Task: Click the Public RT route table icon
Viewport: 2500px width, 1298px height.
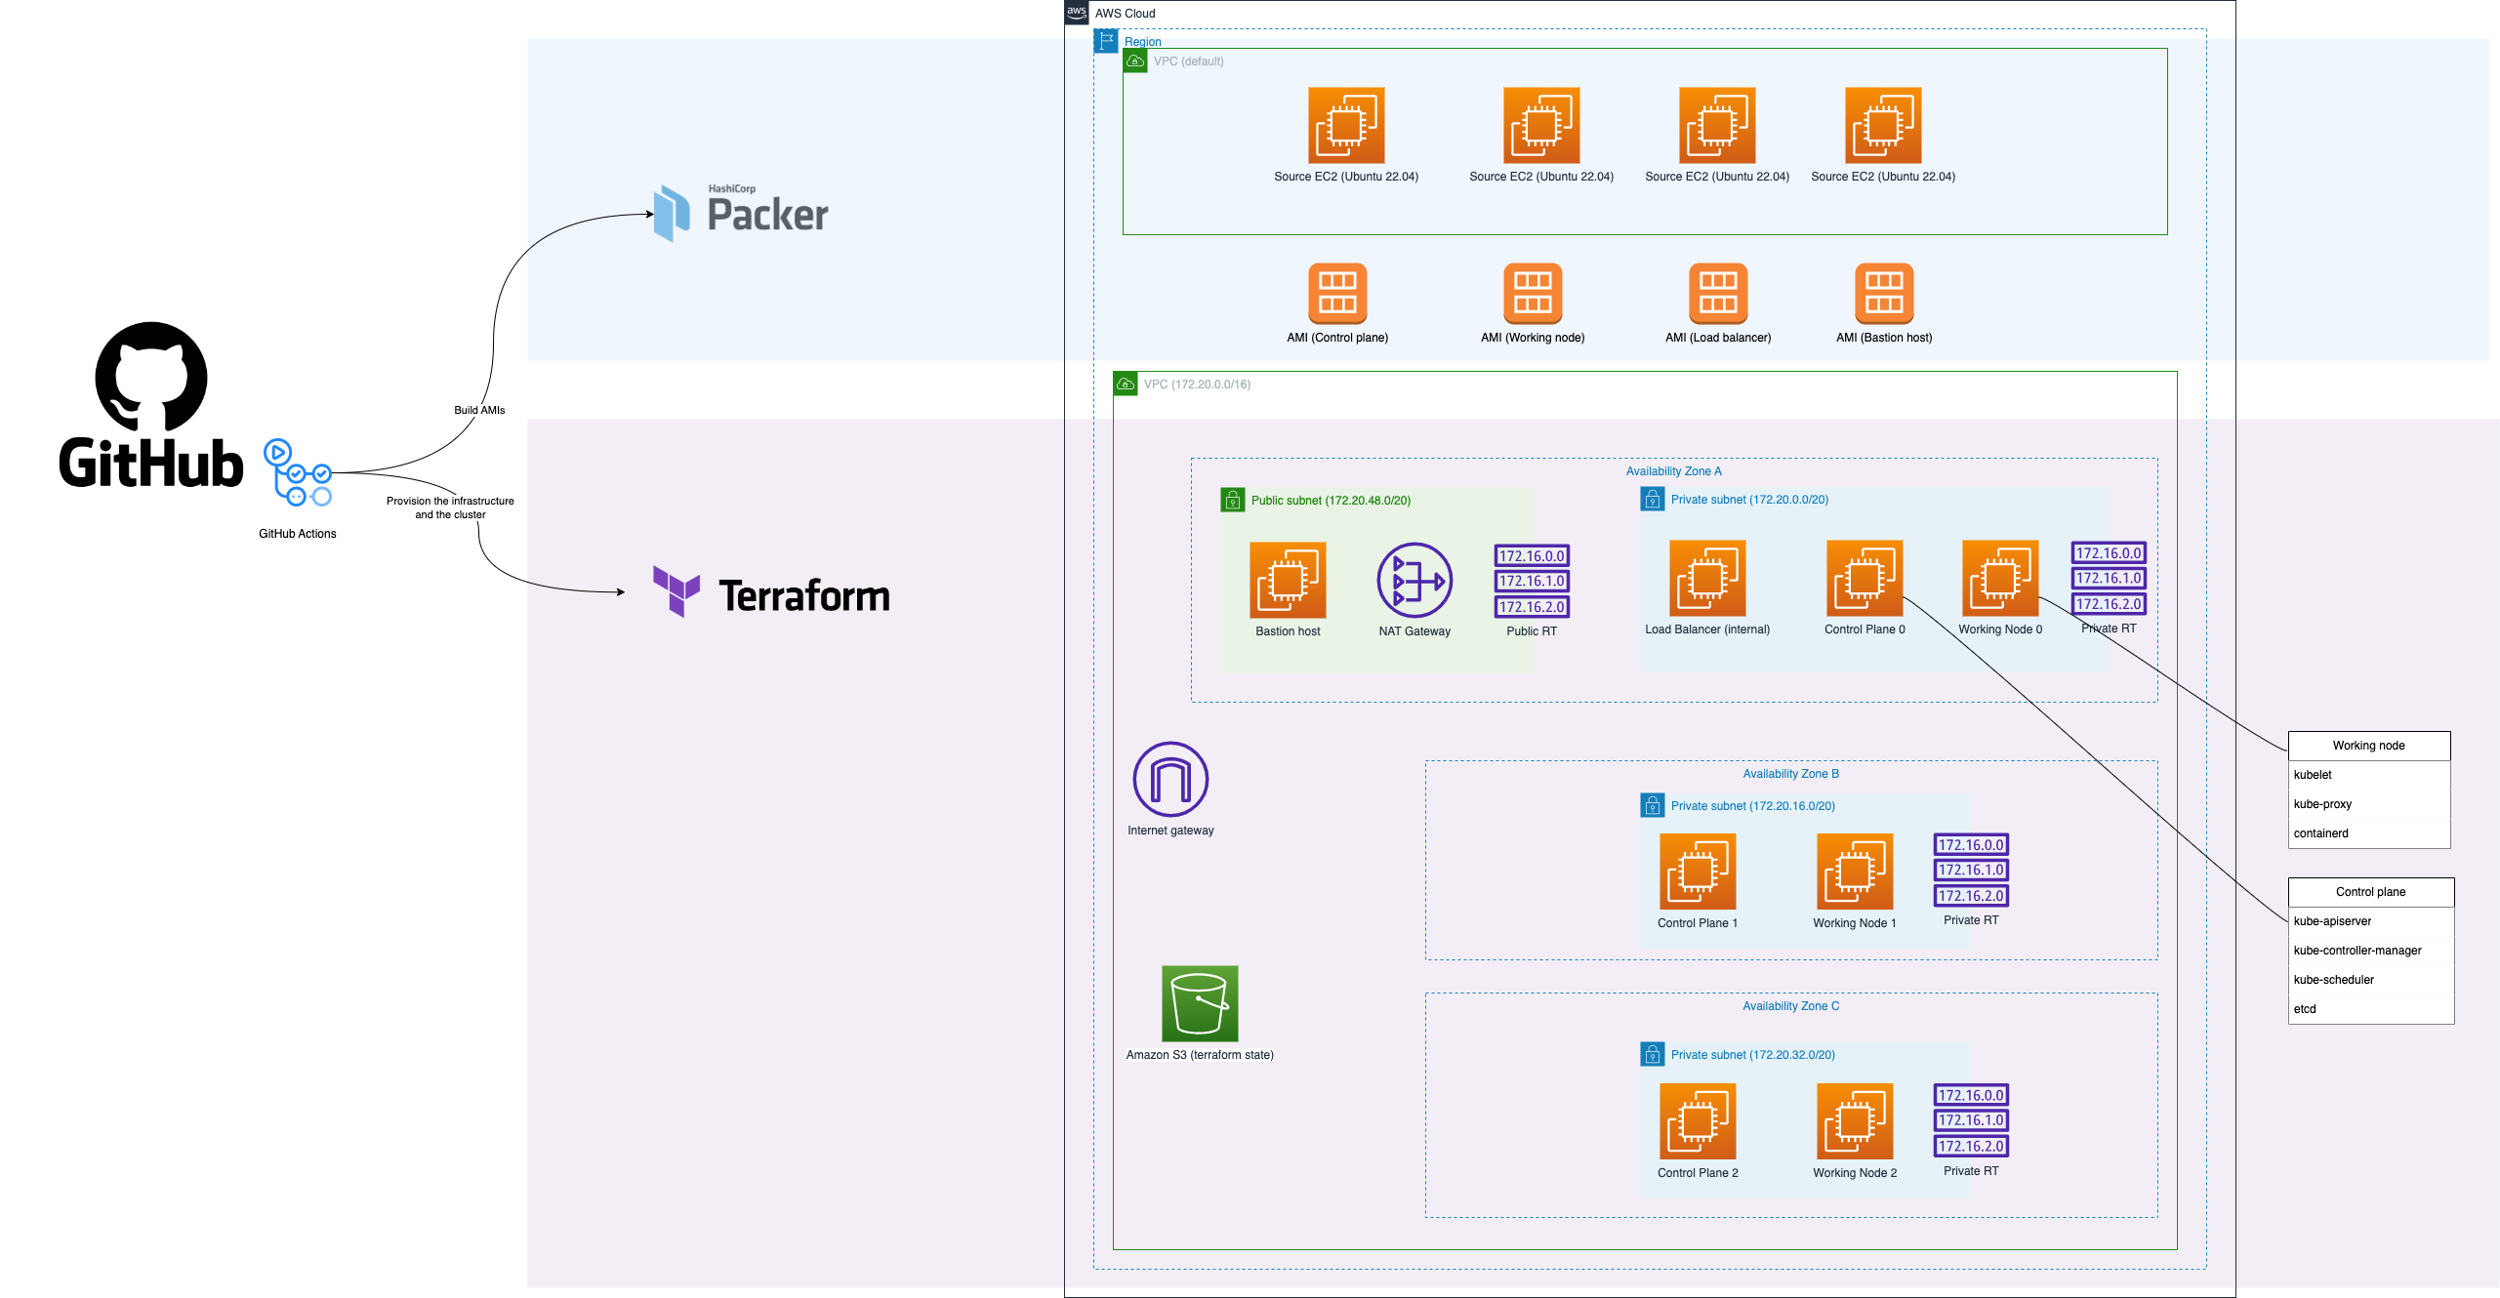Action: [x=1532, y=581]
